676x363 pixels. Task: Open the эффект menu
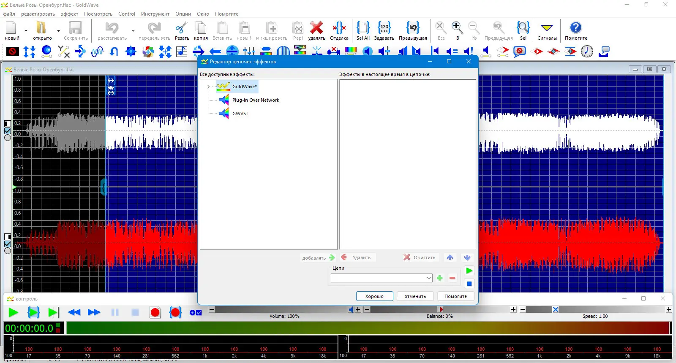click(69, 14)
